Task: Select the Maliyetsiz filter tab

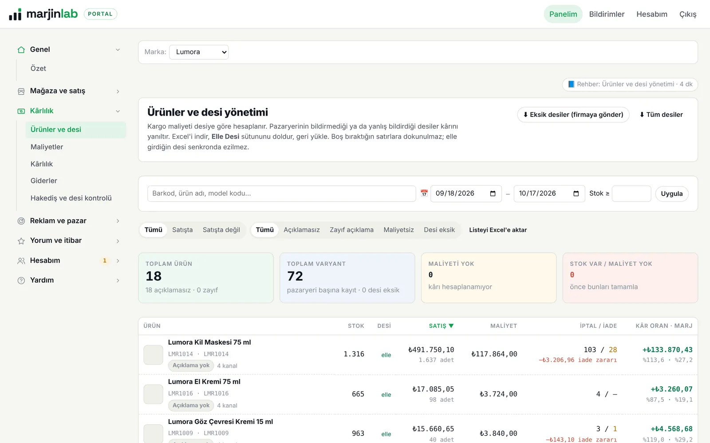Action: point(398,230)
